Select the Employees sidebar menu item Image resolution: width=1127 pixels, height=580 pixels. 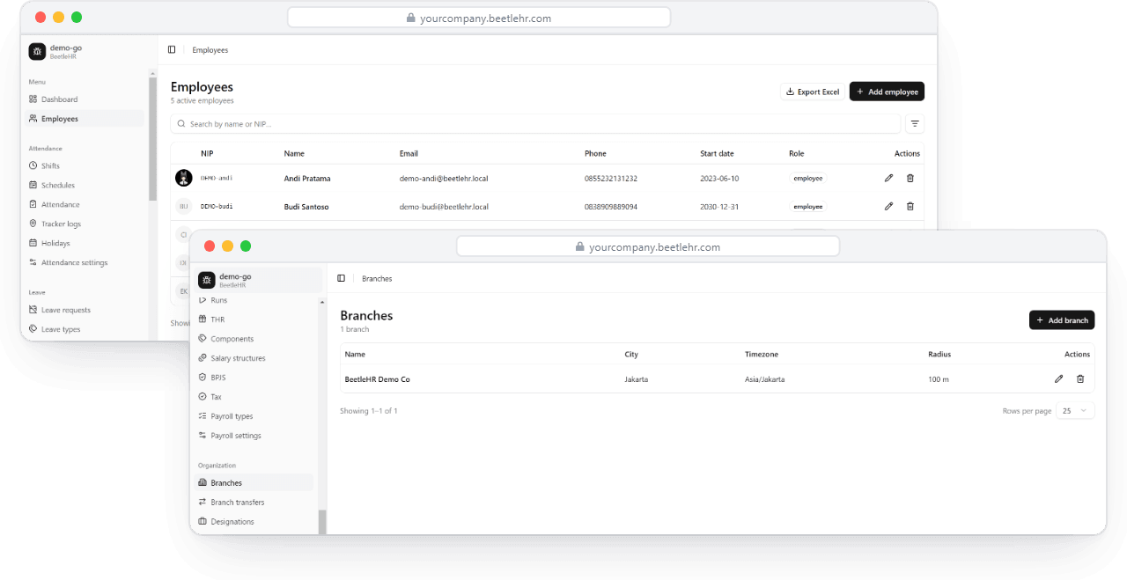(x=85, y=119)
